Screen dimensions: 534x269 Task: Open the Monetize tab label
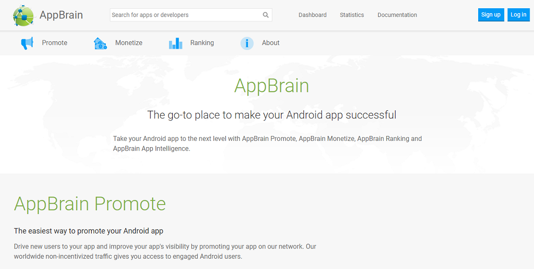click(129, 43)
